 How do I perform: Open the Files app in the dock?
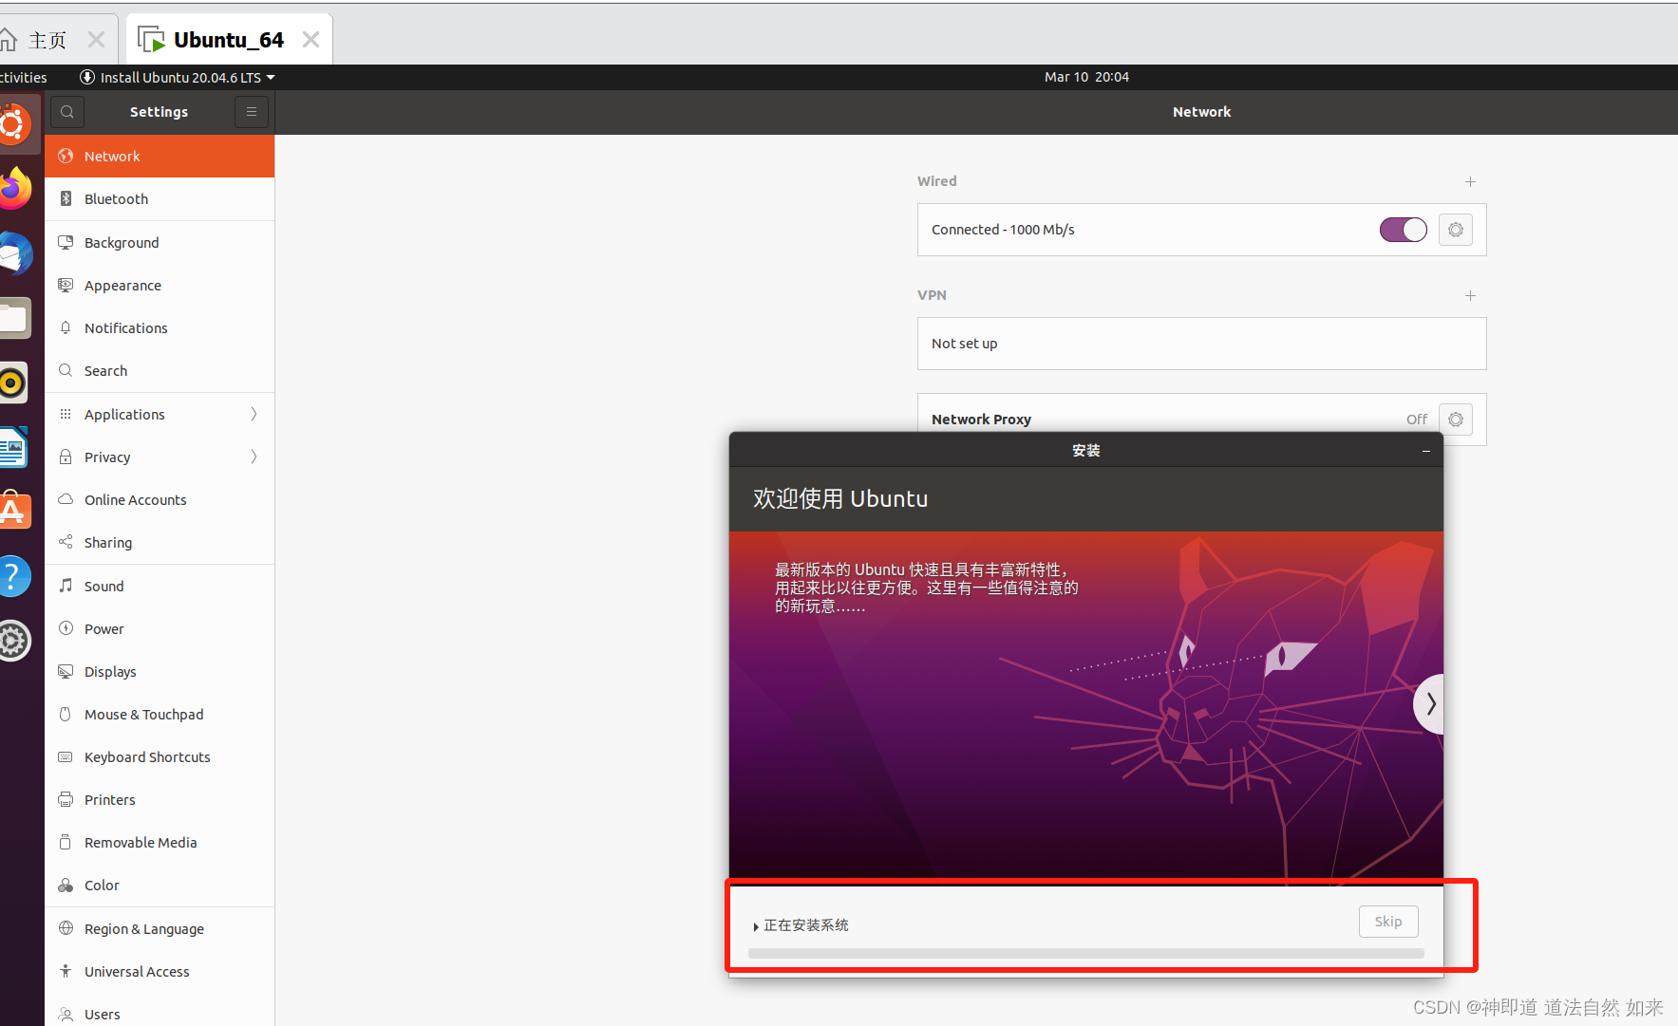click(x=13, y=317)
